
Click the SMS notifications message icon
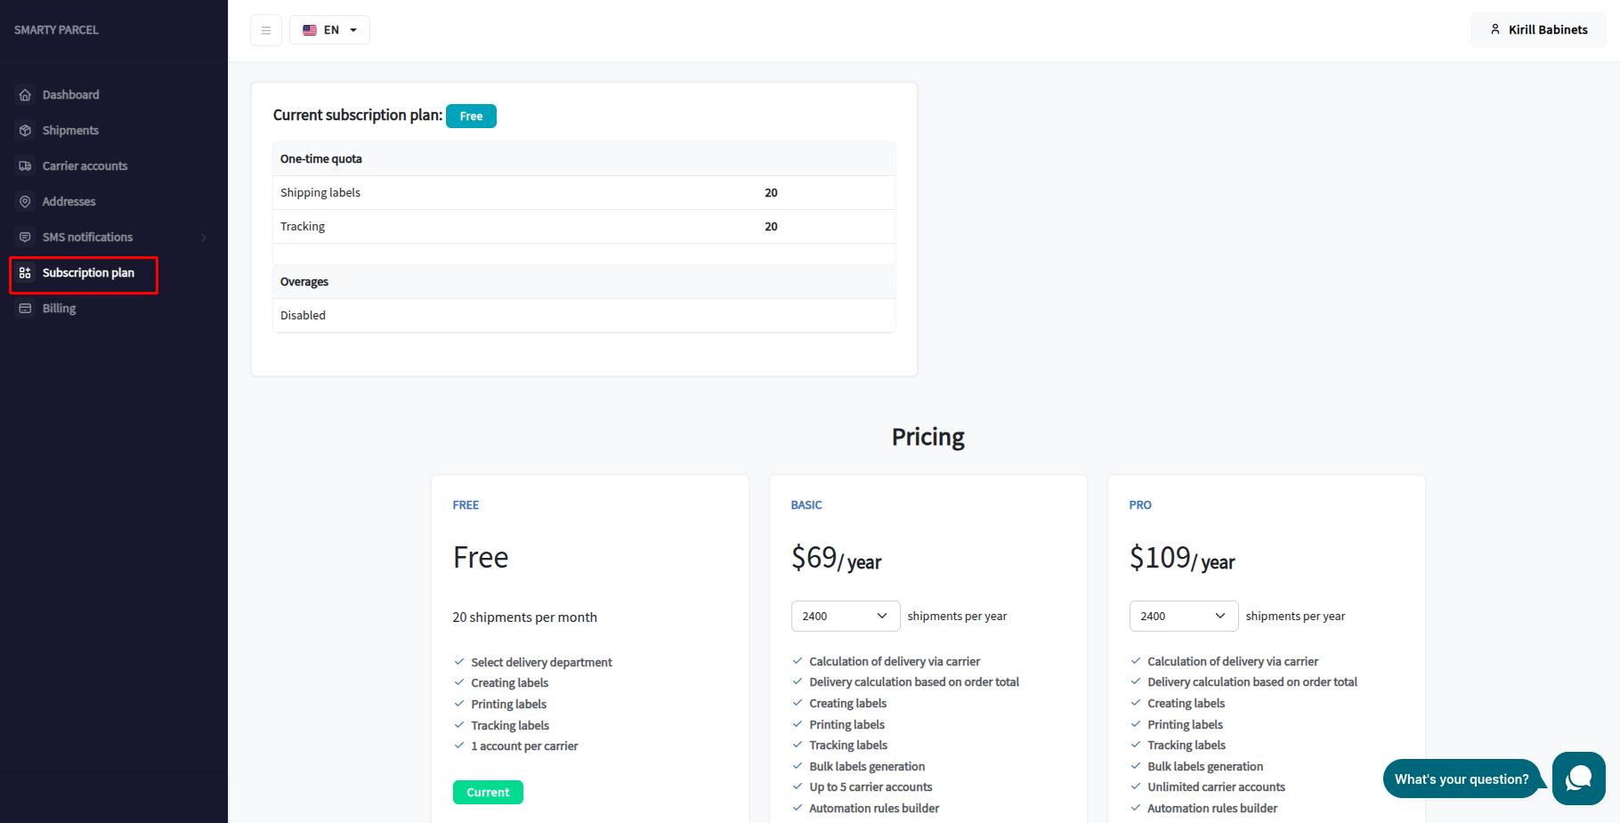(25, 238)
